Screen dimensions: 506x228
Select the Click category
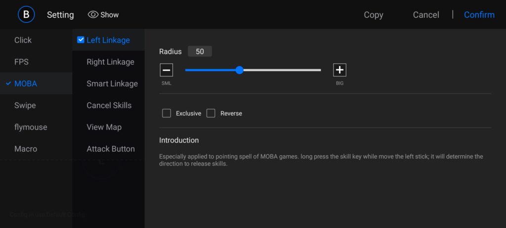[23, 40]
